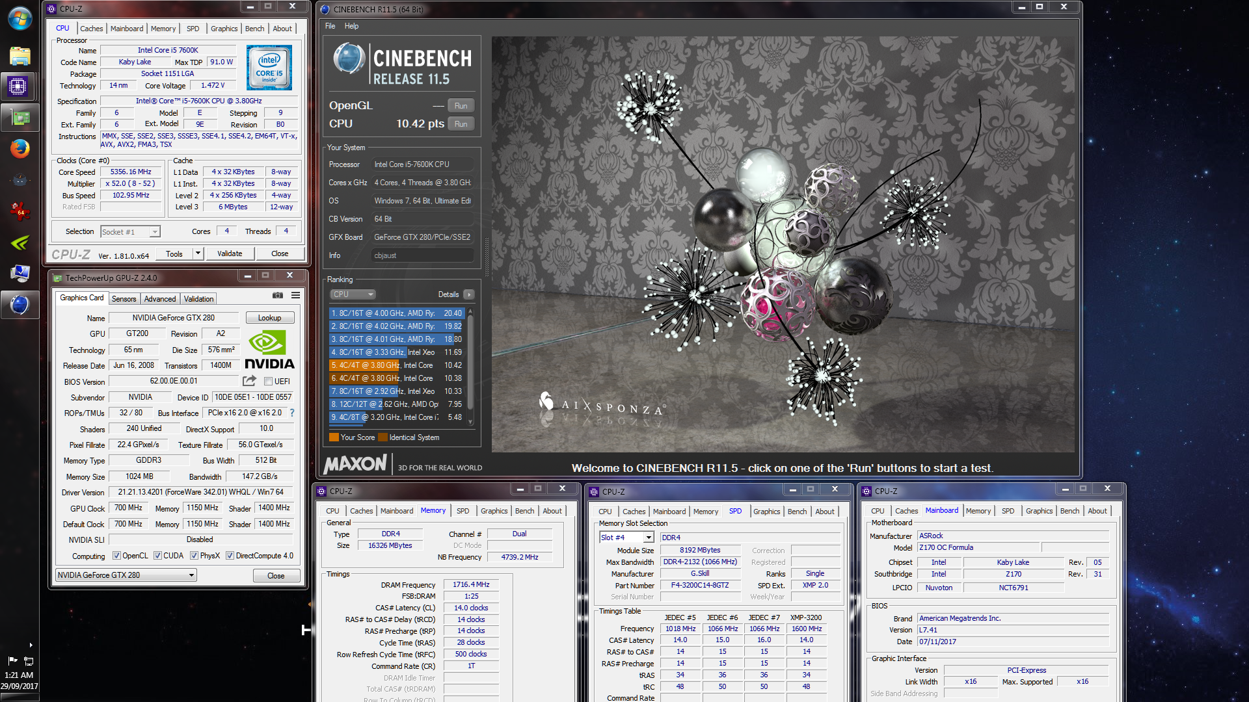1249x702 pixels.
Task: Take a GPU-Z screenshot with camera icon
Action: click(278, 295)
